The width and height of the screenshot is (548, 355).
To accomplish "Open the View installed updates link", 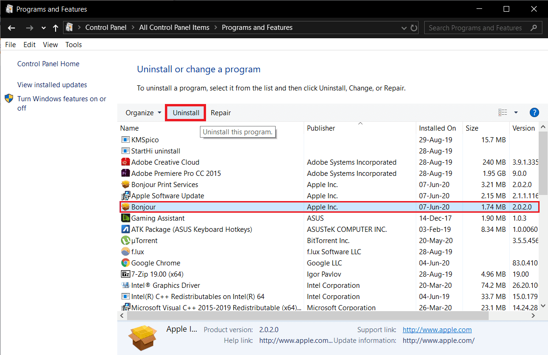I will [52, 85].
